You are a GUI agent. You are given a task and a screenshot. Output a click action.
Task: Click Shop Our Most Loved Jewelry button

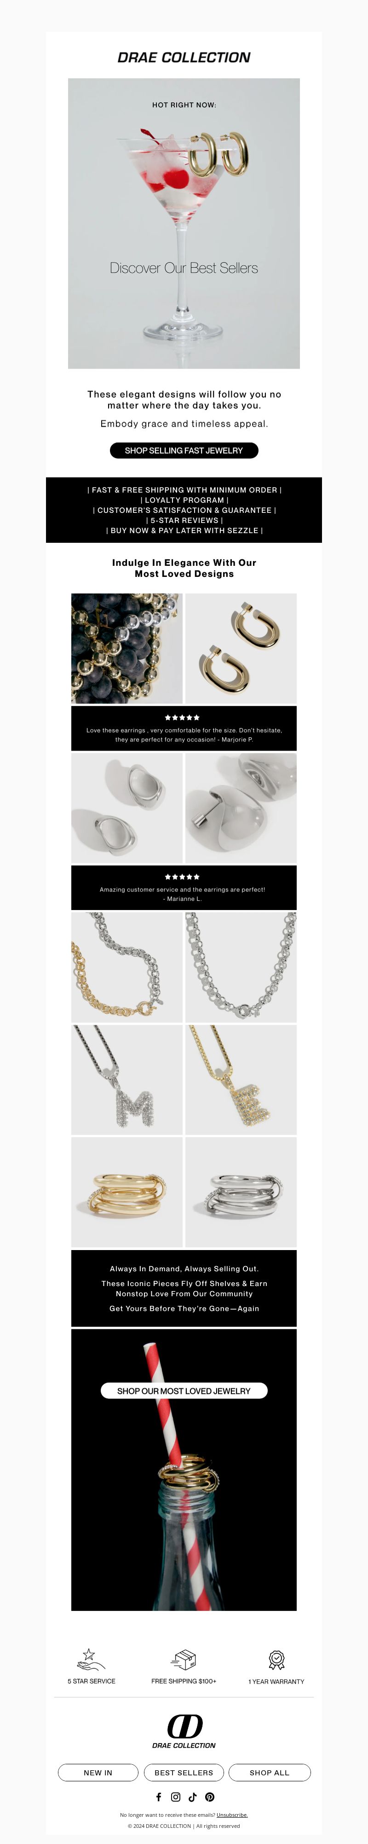tap(184, 1390)
